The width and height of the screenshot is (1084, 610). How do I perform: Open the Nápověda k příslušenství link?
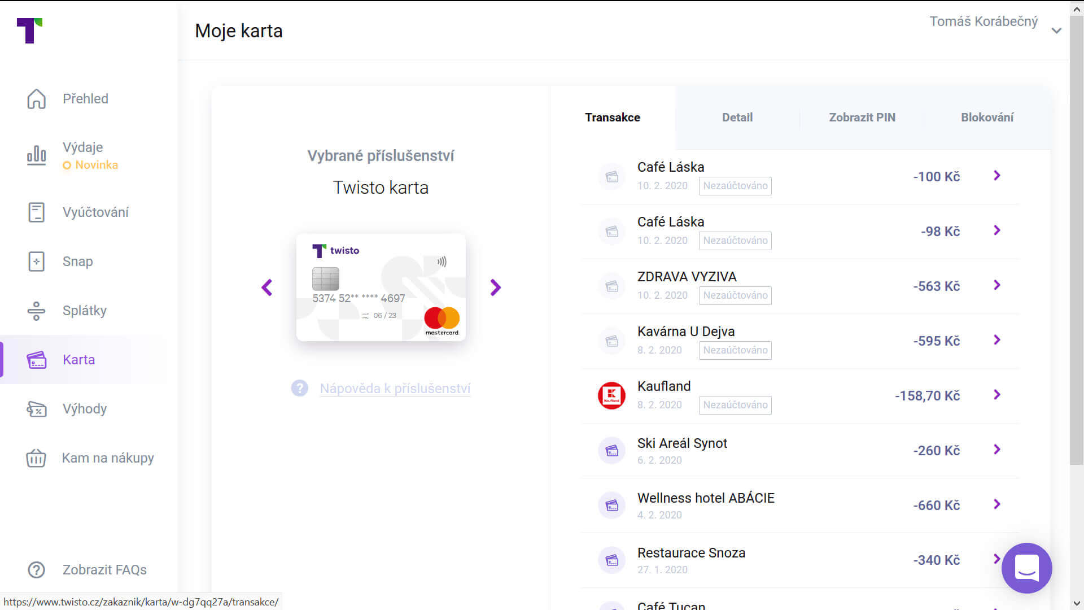point(394,389)
